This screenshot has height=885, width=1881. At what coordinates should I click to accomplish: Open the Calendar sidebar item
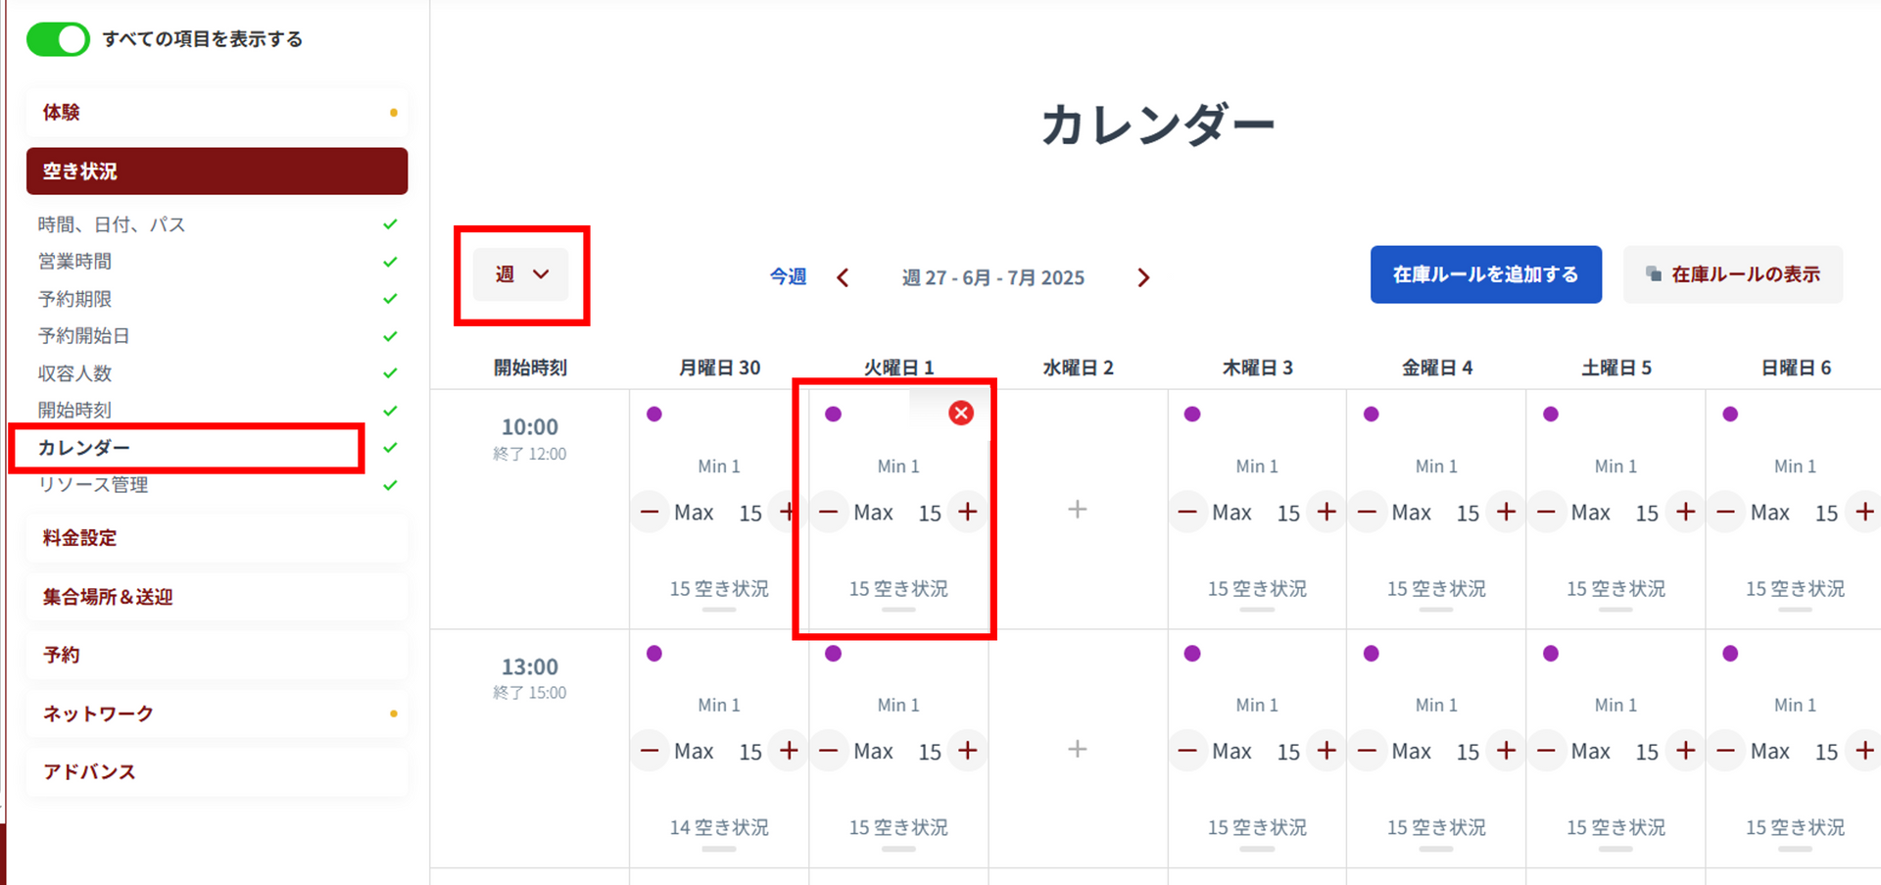(x=84, y=448)
